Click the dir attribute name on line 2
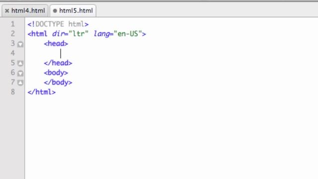This screenshot has height=179, width=318. pyautogui.click(x=58, y=34)
